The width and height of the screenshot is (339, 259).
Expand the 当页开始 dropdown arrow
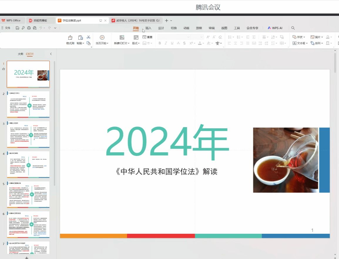coord(108,43)
